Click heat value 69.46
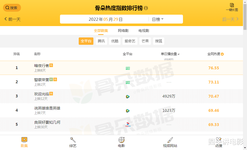Image resolution: width=247 pixels, height=150 pixels. pos(214,111)
